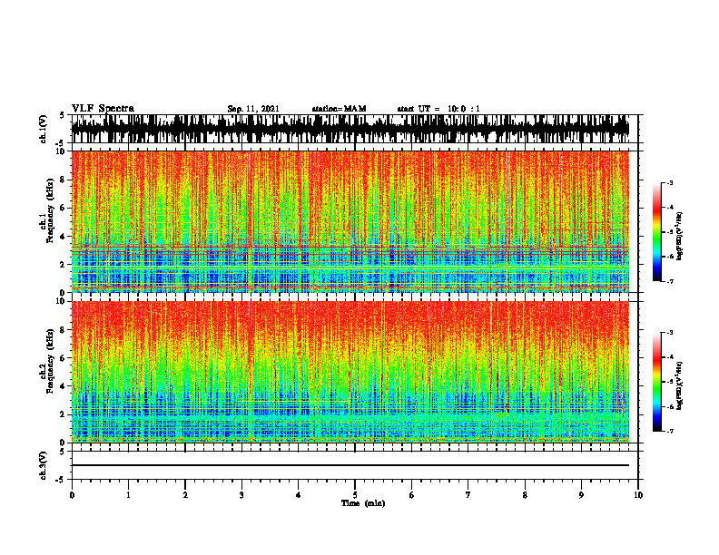
Task: Select the "Time (min)" axis label
Action: point(363,503)
